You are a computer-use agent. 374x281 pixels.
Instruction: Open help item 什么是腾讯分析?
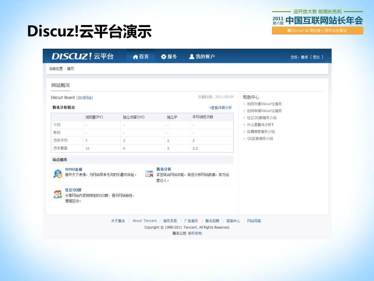[x=260, y=125]
